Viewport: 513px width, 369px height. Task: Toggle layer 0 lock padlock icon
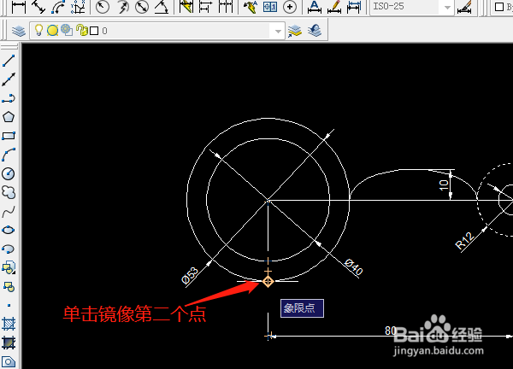(82, 30)
